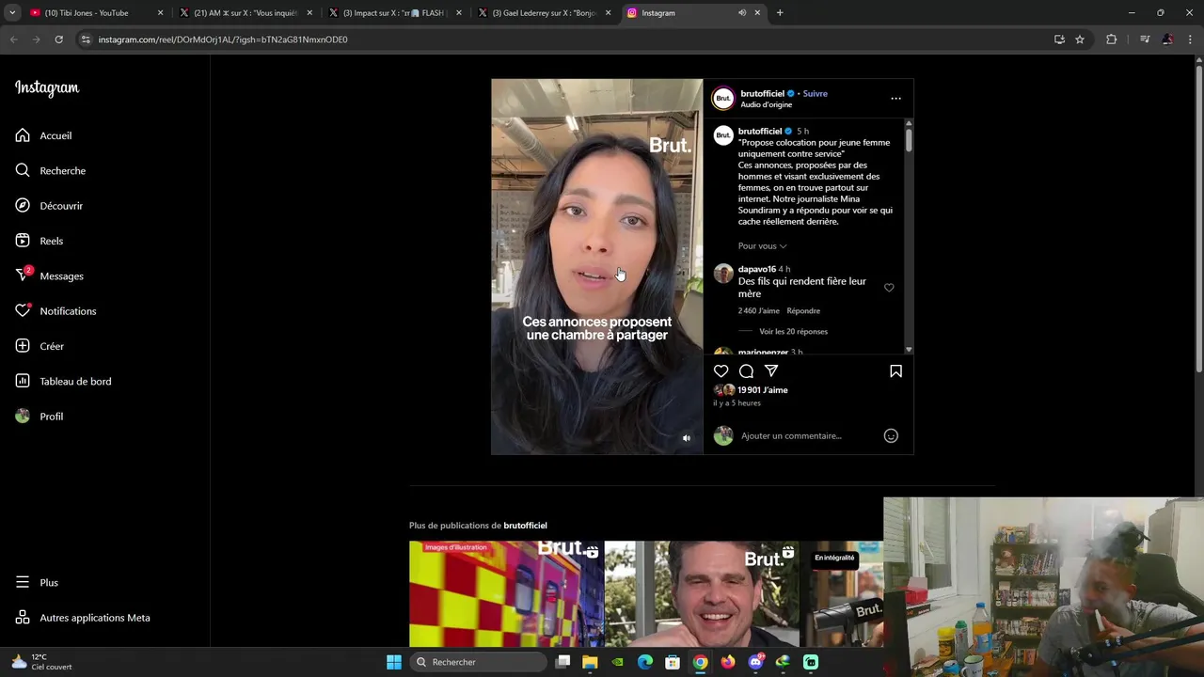This screenshot has height=677, width=1204.
Task: Click the Suivre follow button
Action: point(815,94)
